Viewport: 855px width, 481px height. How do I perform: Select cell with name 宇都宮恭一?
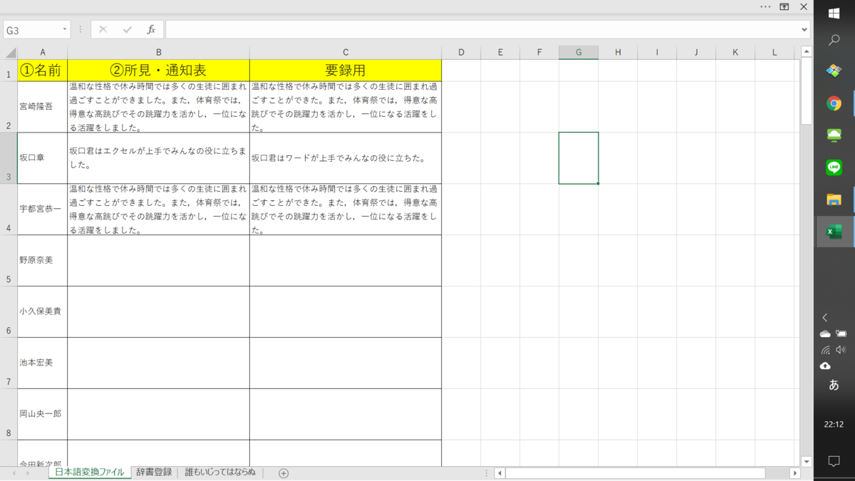(43, 210)
